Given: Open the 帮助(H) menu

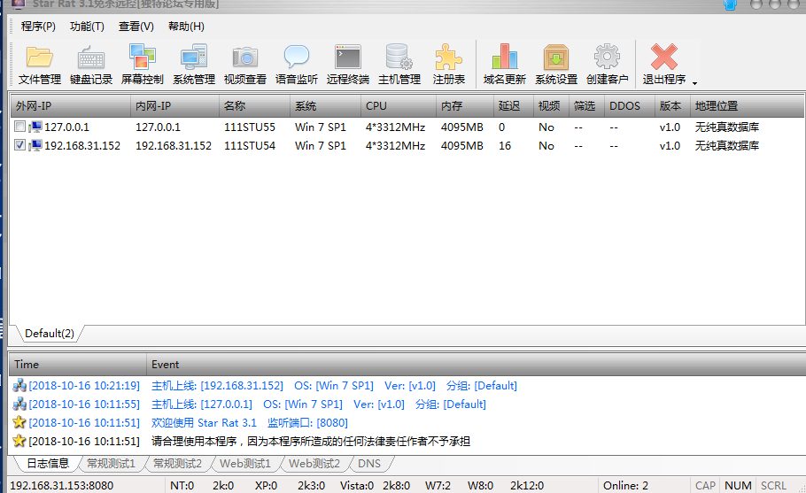Looking at the screenshot, I should coord(186,27).
